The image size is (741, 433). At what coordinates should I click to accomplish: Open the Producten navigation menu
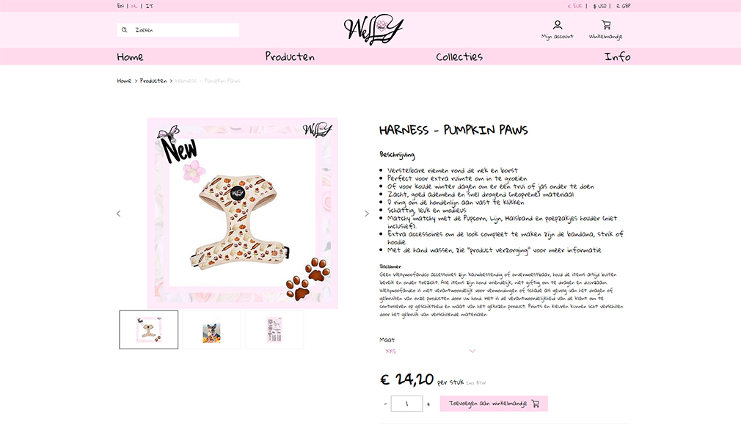pos(290,57)
